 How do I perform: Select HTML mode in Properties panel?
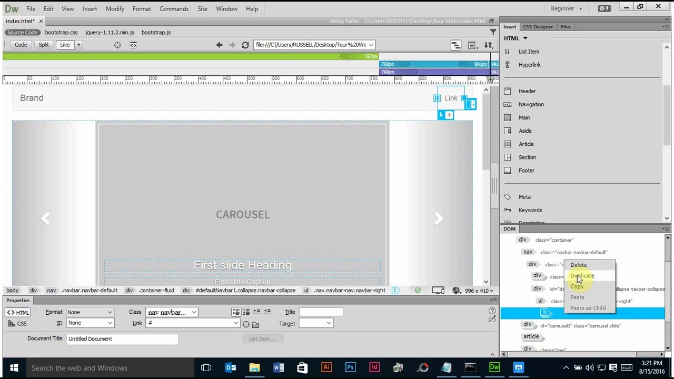tap(18, 312)
